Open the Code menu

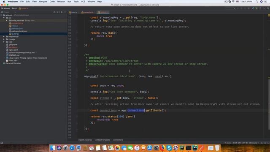[x=52, y=2]
